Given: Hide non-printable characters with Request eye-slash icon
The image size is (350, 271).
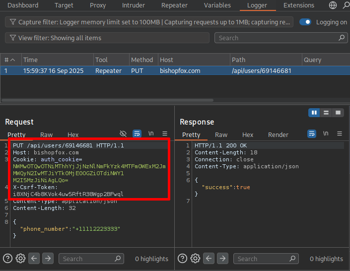Looking at the screenshot, I should (x=124, y=134).
